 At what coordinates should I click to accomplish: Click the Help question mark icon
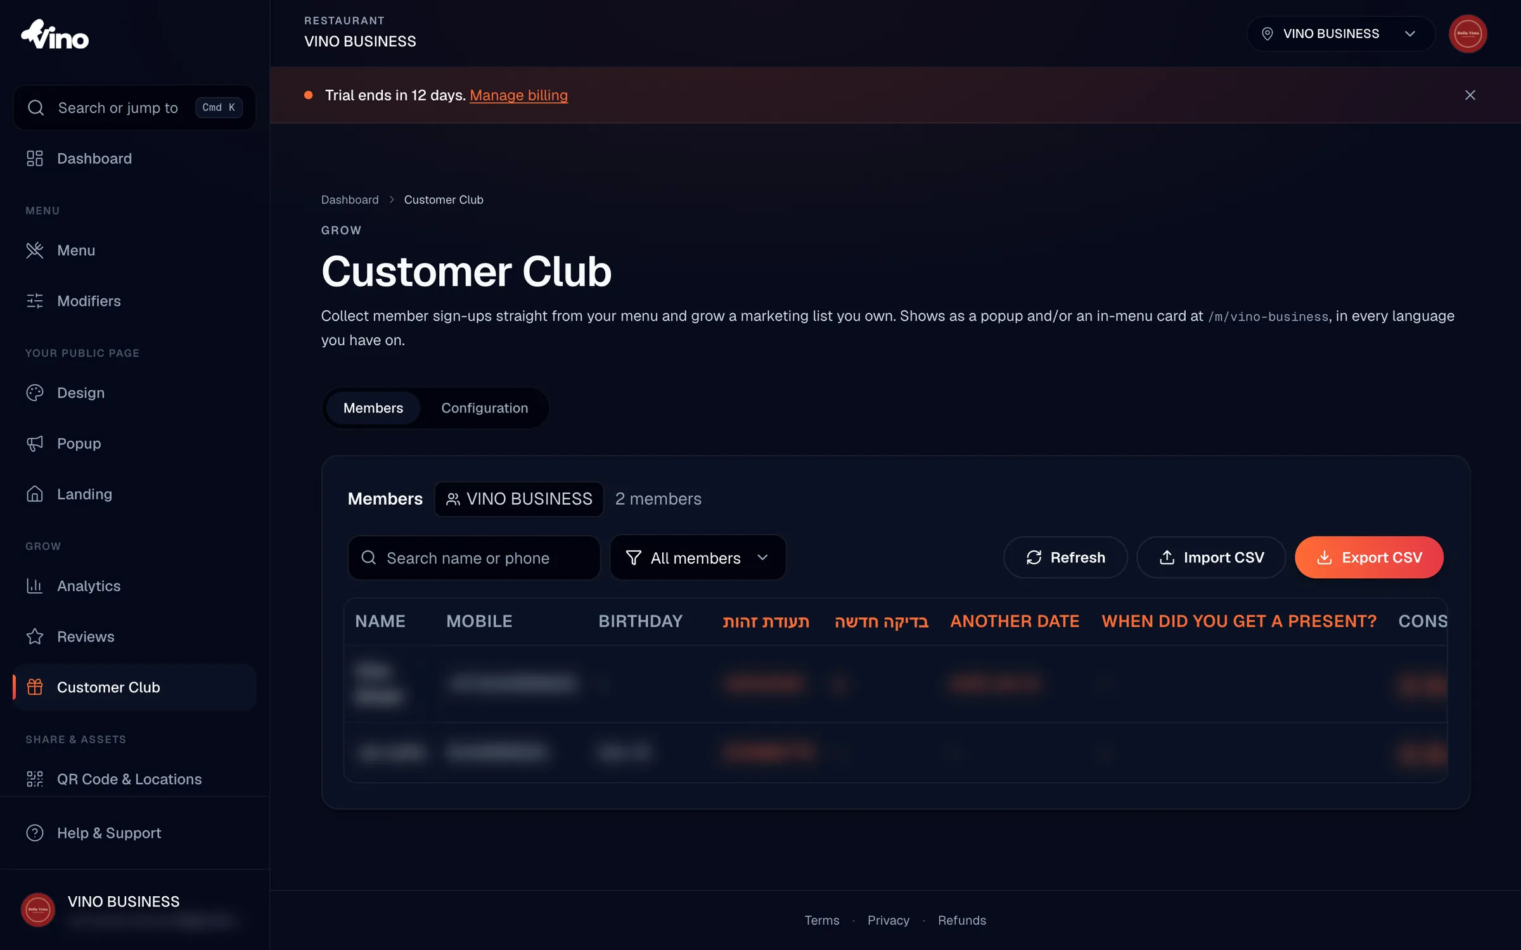[35, 833]
